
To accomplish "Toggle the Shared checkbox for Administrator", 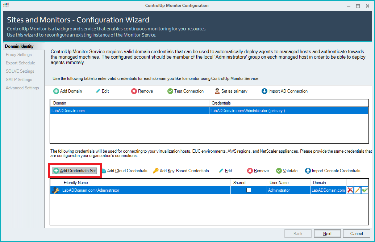I will [x=249, y=190].
